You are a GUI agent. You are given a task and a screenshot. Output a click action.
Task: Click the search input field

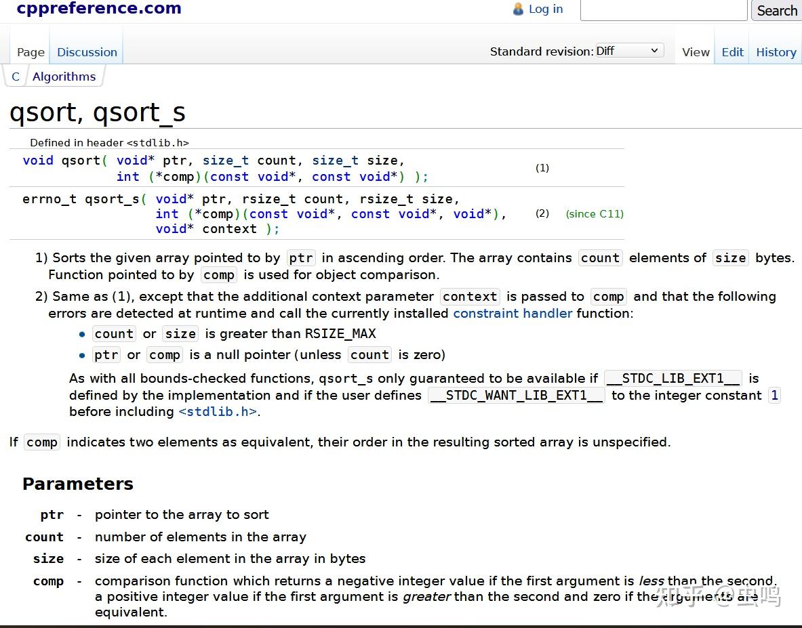(x=663, y=10)
